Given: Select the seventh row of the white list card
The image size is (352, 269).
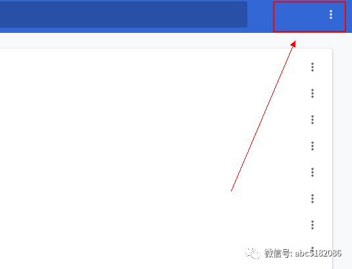Looking at the screenshot, I should [166, 225].
